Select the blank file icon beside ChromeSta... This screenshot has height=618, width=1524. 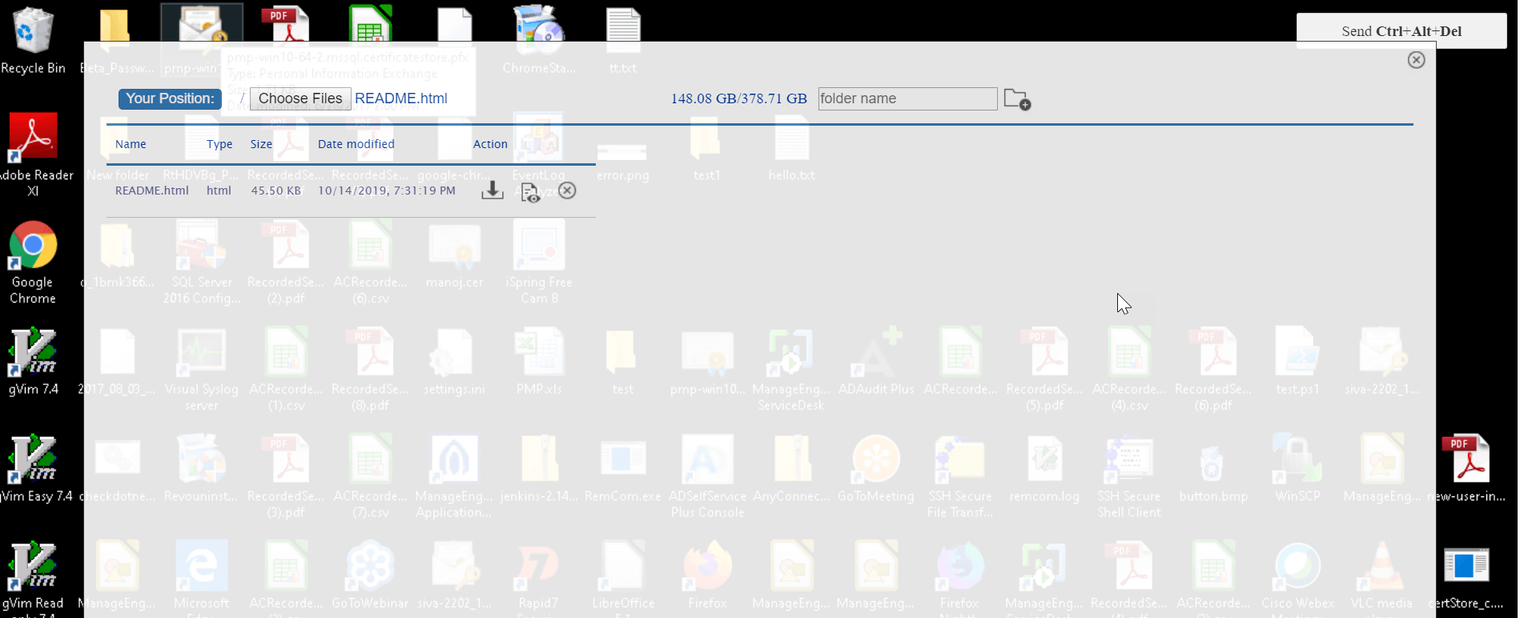pyautogui.click(x=455, y=26)
